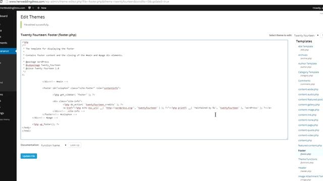Click the Look Up button

[75, 145]
